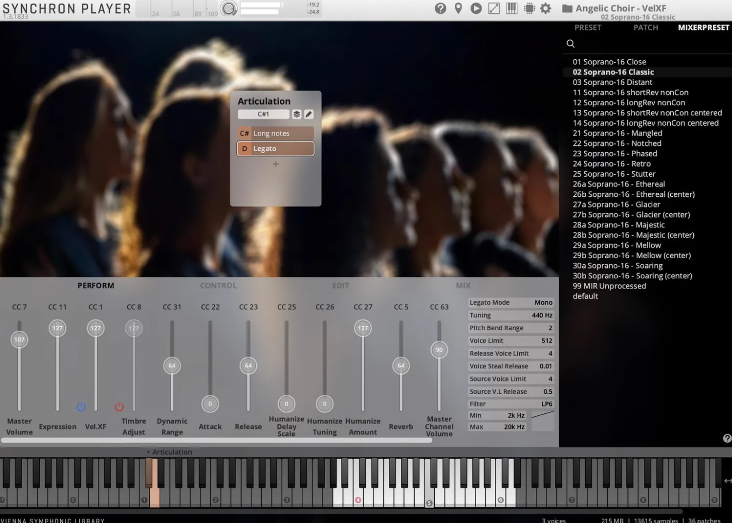The image size is (732, 523).
Task: Select 03 Soprano-16 Distant mixer preset
Action: [612, 82]
